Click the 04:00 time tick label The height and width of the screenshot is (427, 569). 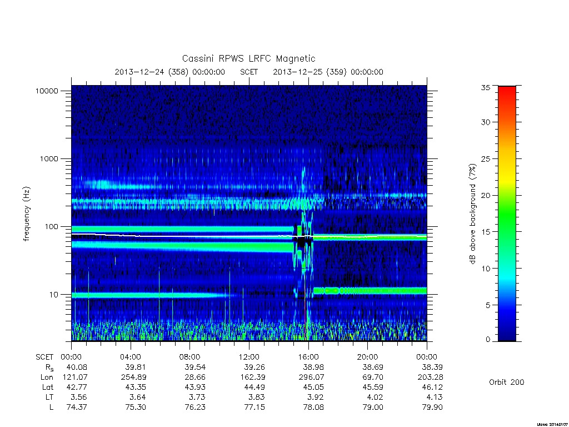131,357
